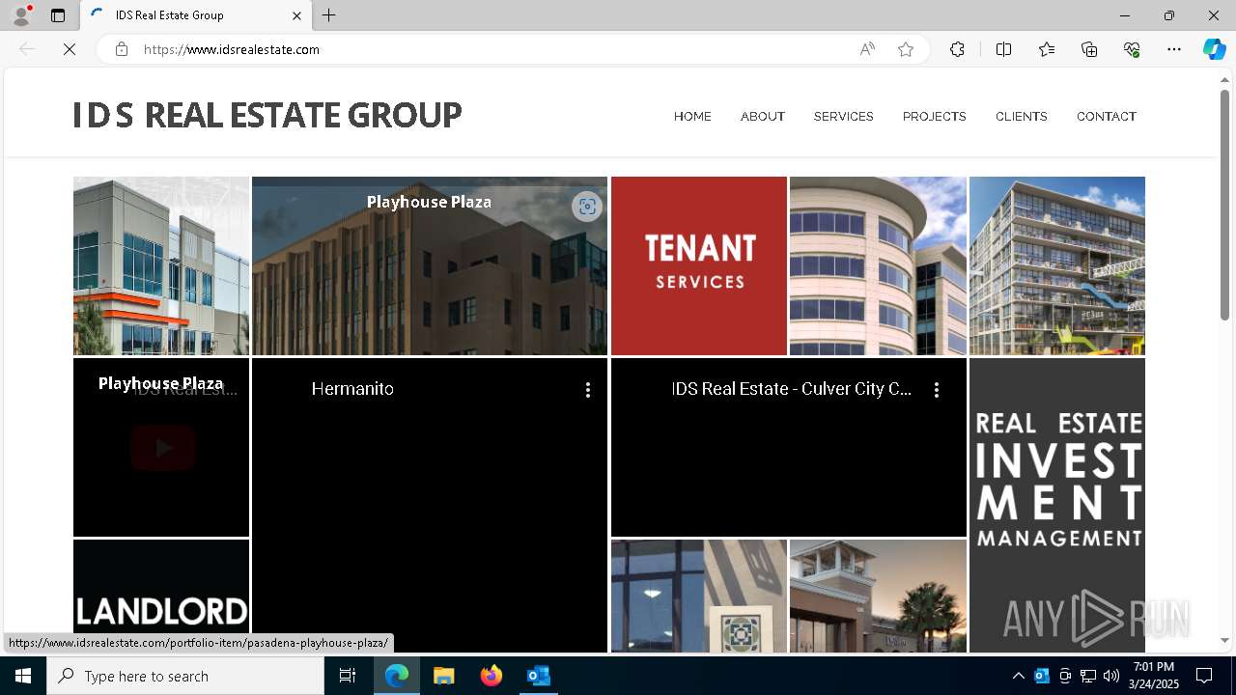Open the orange-striped industrial building thumbnail
Viewport: 1236px width, 695px height.
click(x=161, y=265)
